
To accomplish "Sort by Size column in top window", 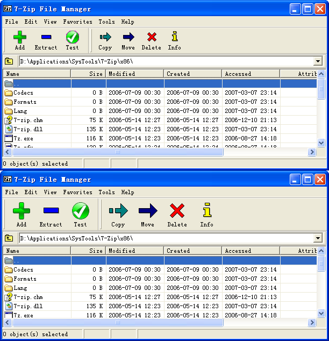I will click(x=88, y=74).
